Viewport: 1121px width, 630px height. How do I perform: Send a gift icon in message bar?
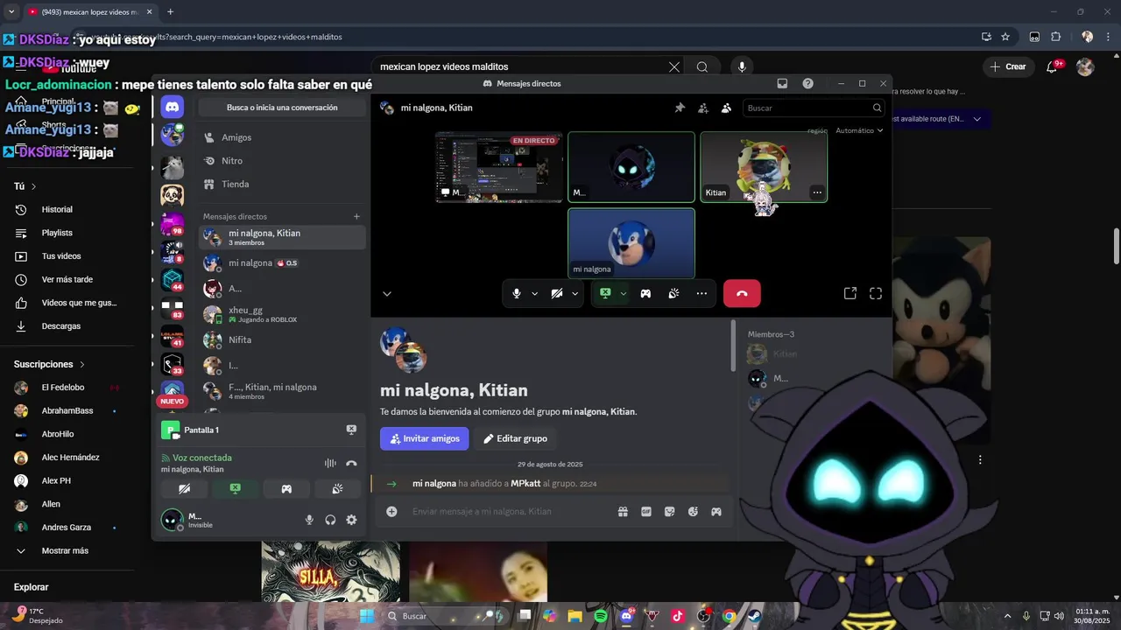pos(623,512)
